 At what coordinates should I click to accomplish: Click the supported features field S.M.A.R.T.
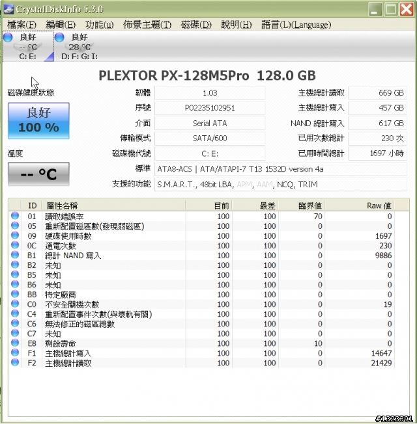tap(281, 185)
